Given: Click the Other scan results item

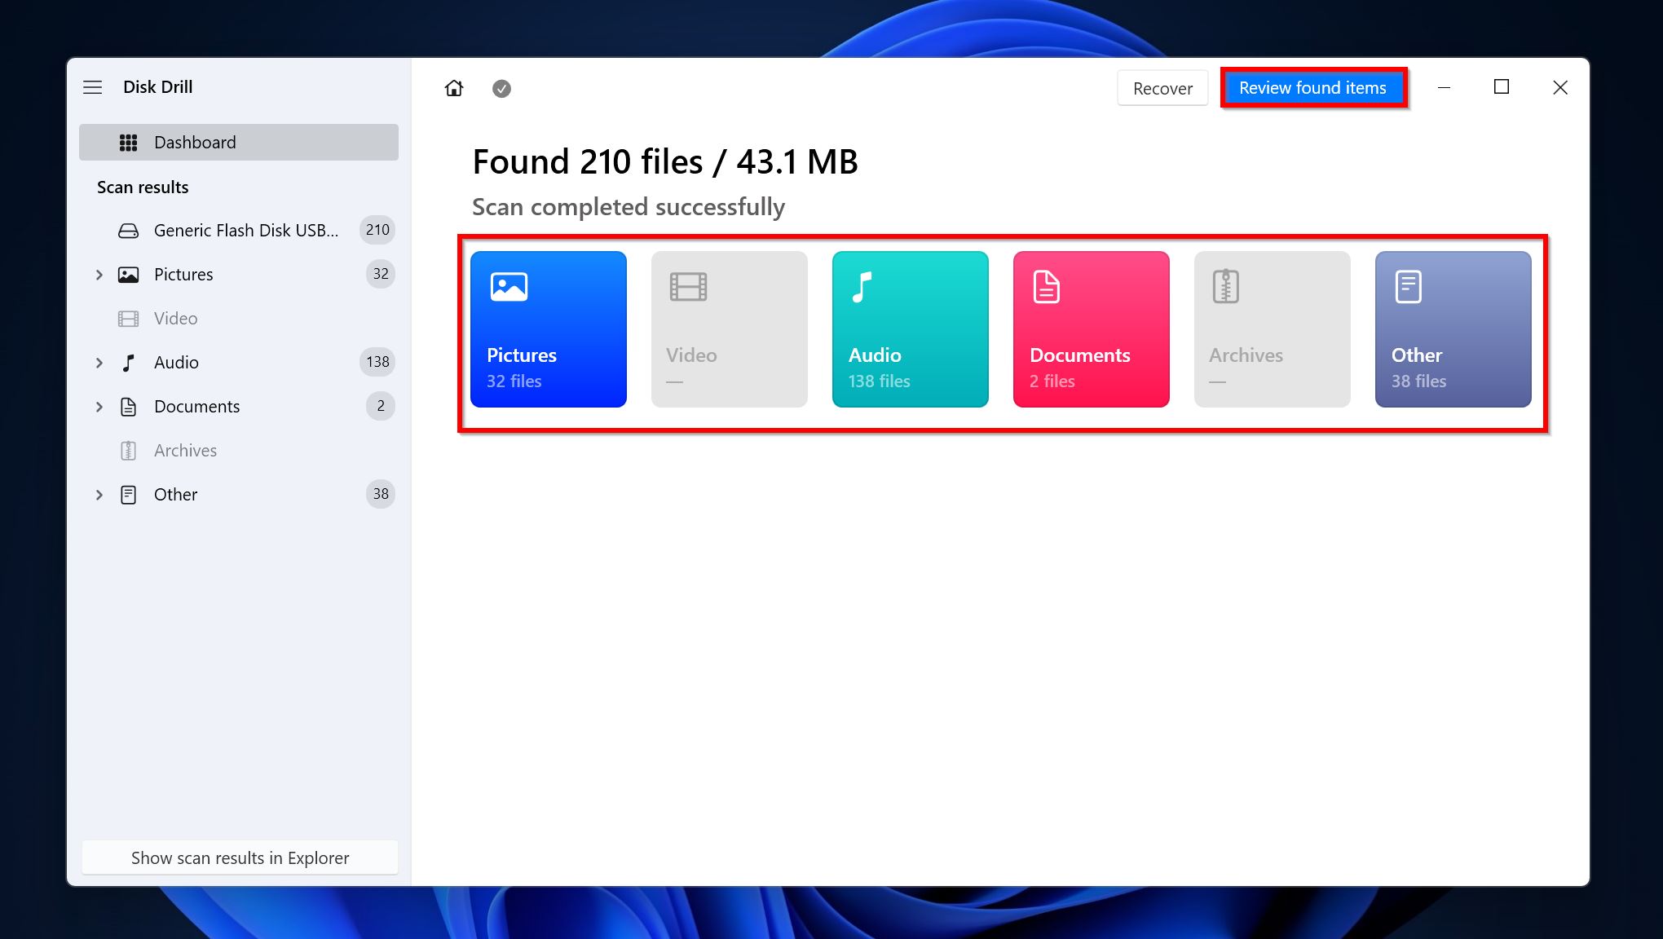Looking at the screenshot, I should [174, 493].
